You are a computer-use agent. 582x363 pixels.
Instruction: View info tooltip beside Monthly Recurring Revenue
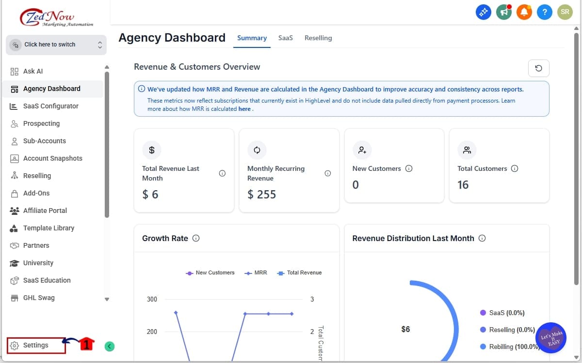click(328, 173)
